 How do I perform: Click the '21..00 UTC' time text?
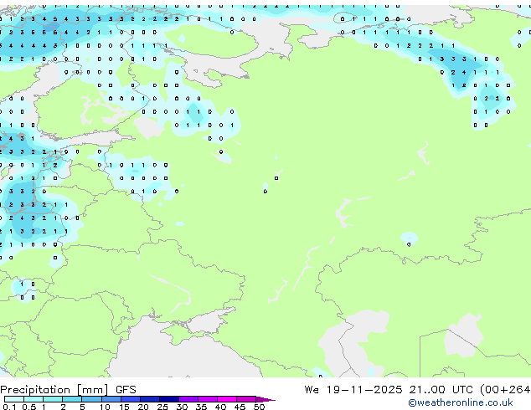pos(441,390)
